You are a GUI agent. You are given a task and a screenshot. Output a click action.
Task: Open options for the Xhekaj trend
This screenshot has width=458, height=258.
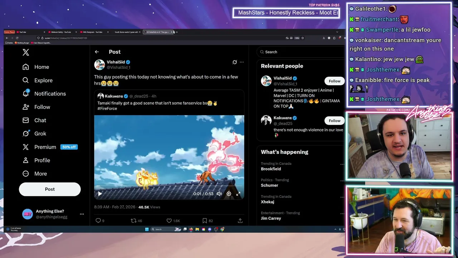click(342, 197)
